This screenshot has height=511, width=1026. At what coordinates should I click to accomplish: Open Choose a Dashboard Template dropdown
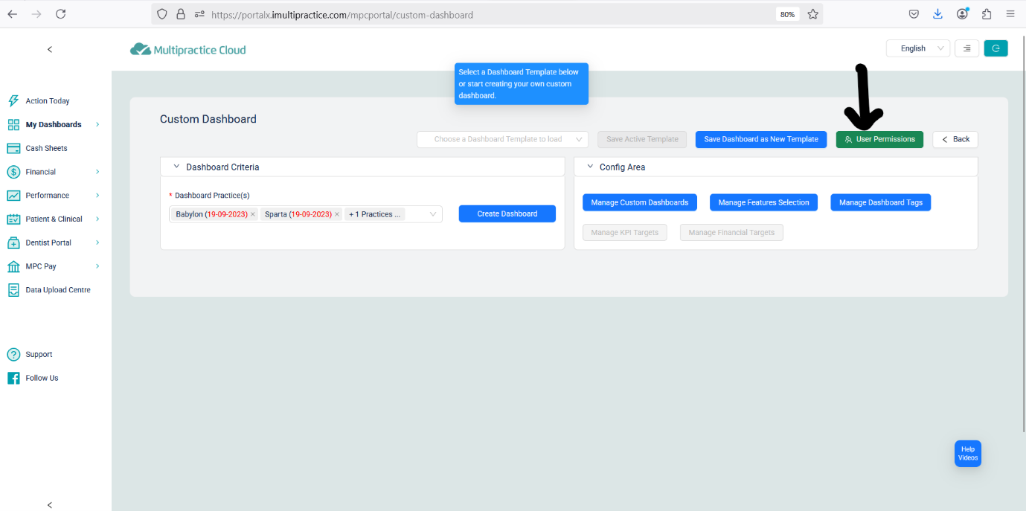pyautogui.click(x=502, y=139)
